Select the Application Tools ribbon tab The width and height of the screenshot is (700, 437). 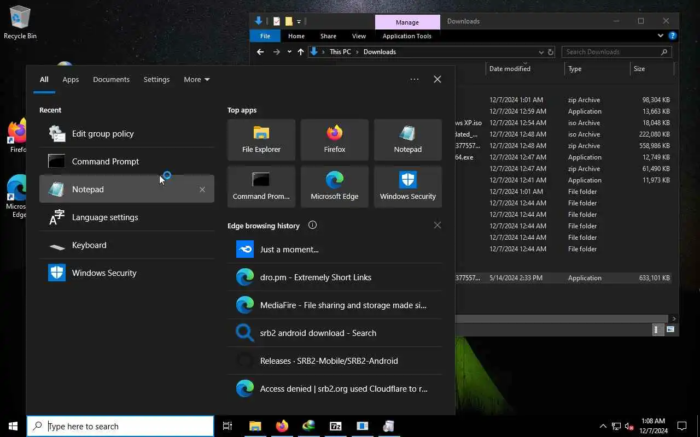407,36
